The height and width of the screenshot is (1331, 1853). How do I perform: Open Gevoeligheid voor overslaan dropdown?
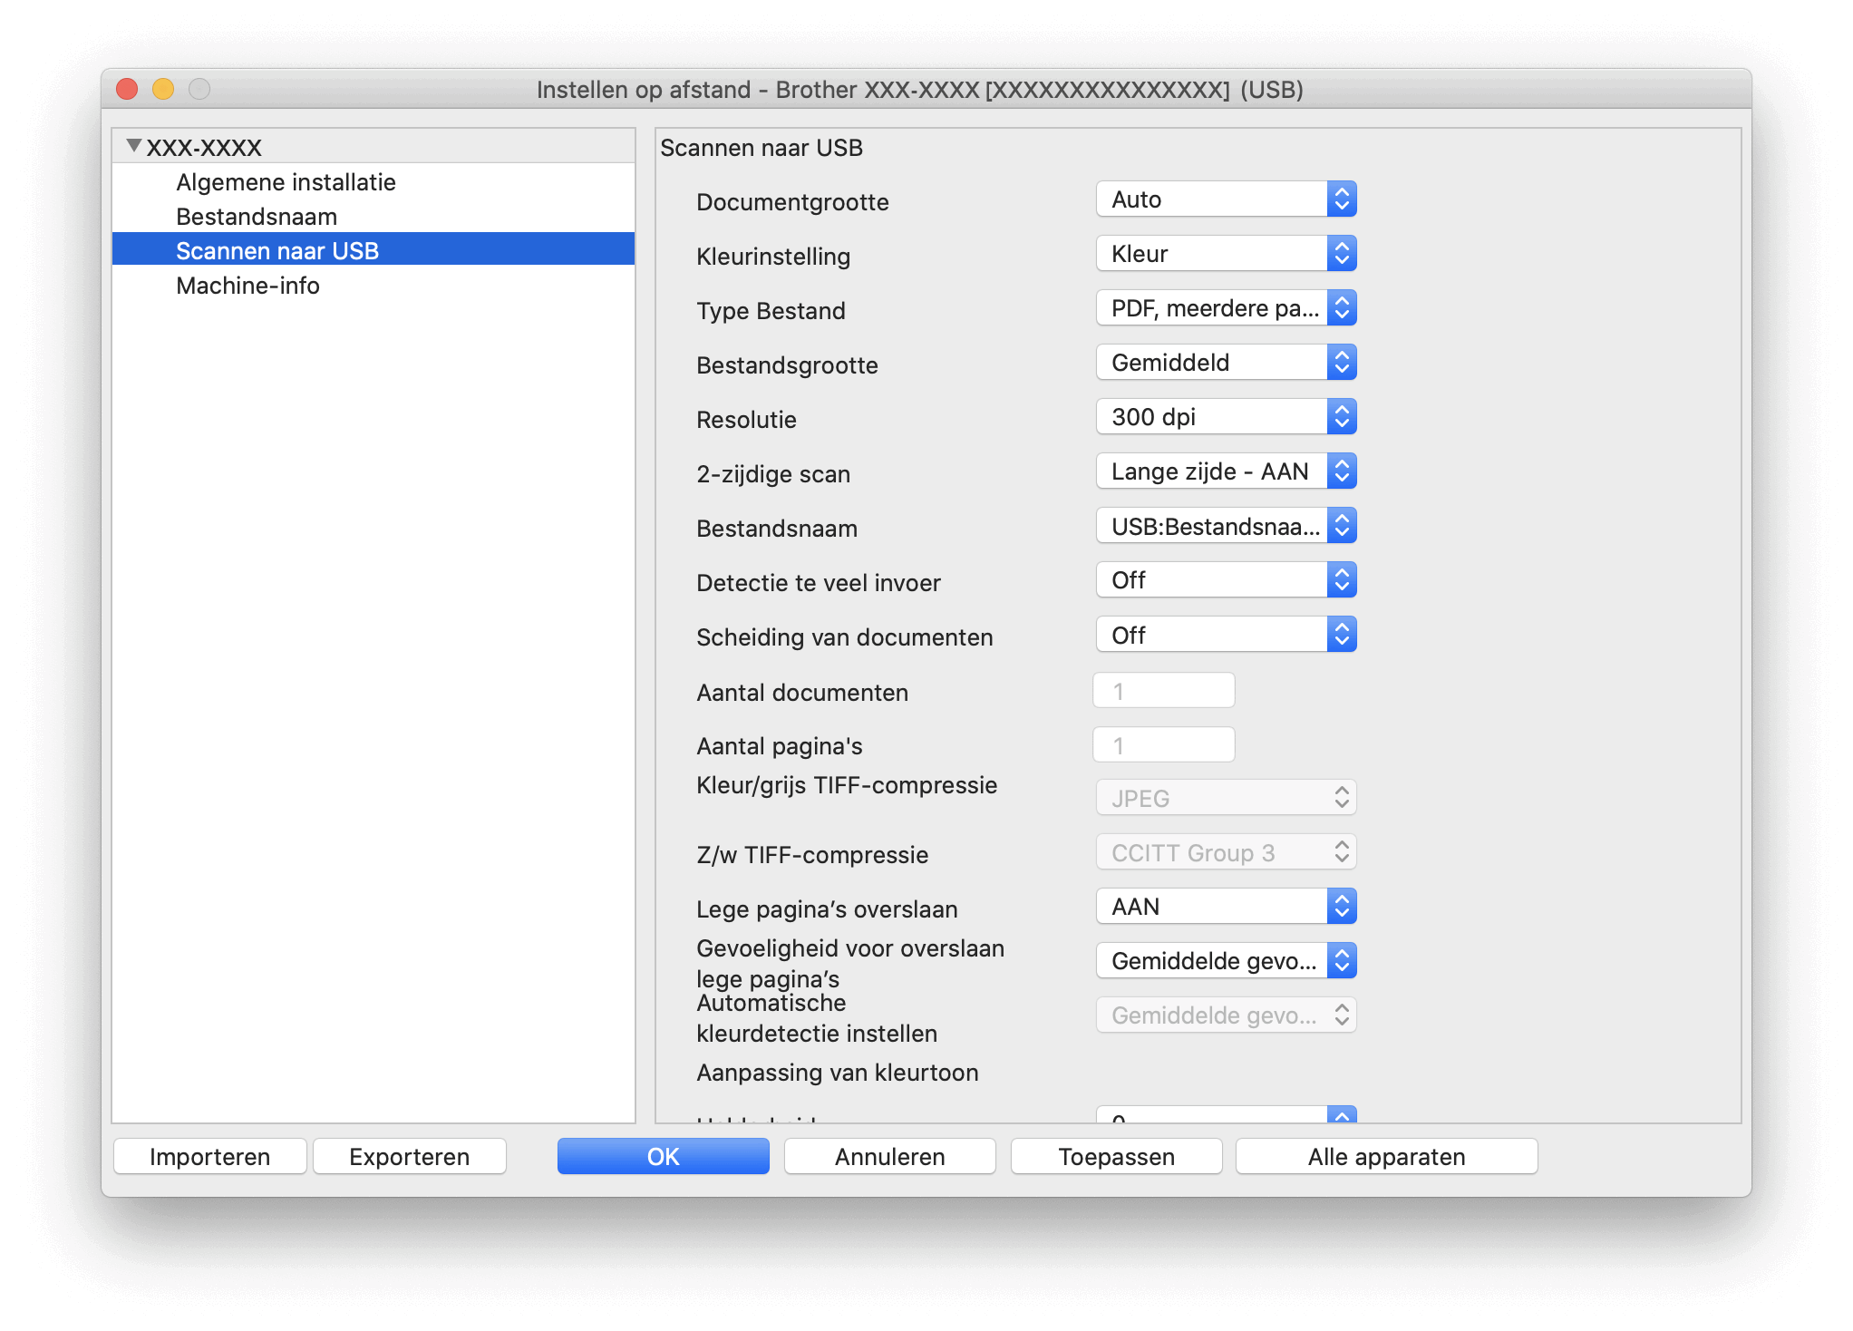1226,961
